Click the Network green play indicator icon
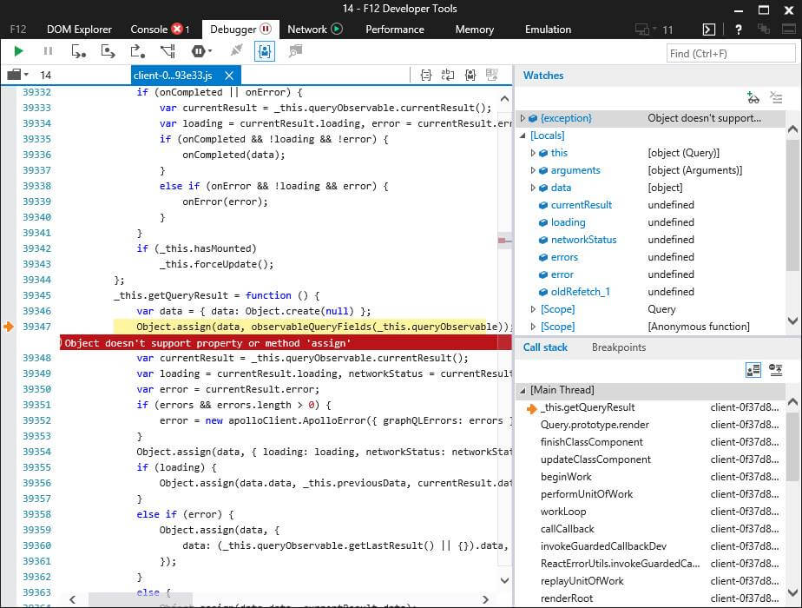Image resolution: width=802 pixels, height=608 pixels. (337, 30)
